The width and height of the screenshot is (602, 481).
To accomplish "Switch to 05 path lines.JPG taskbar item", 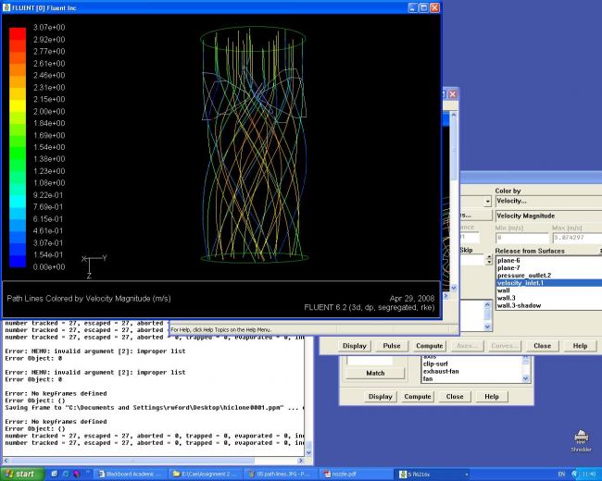I will [x=280, y=475].
